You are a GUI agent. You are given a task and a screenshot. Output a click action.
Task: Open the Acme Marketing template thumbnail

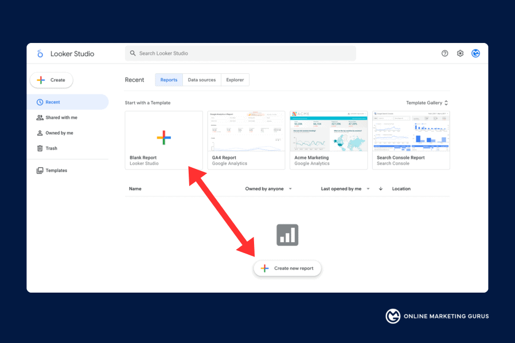pos(329,131)
